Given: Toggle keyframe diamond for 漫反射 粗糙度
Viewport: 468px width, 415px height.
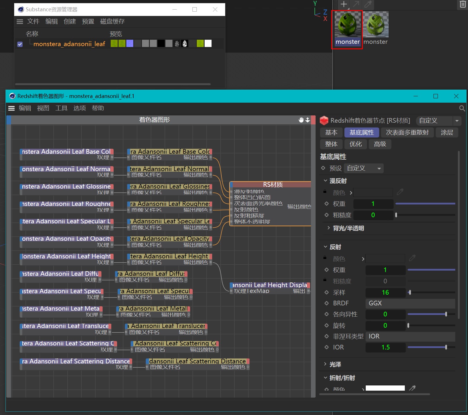Looking at the screenshot, I should (x=327, y=215).
